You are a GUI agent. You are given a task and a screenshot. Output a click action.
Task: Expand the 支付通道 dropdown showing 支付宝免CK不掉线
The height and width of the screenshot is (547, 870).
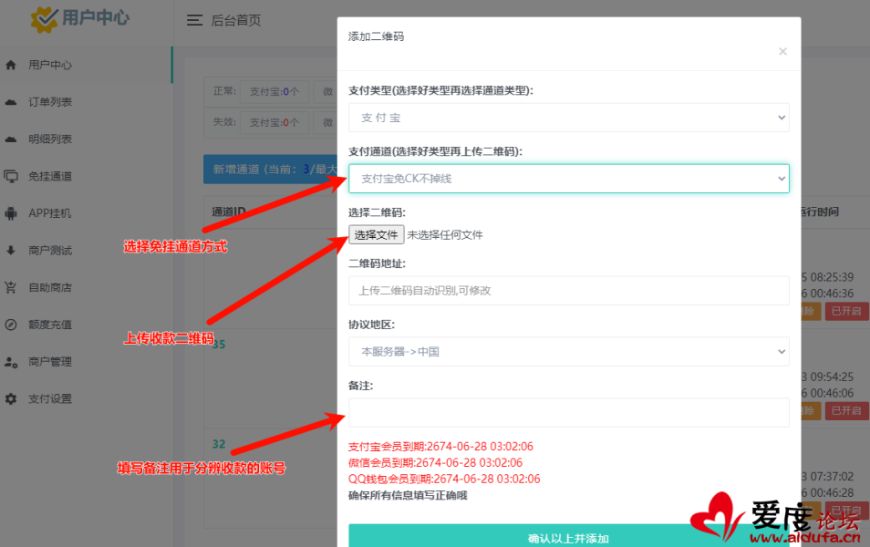click(x=569, y=179)
